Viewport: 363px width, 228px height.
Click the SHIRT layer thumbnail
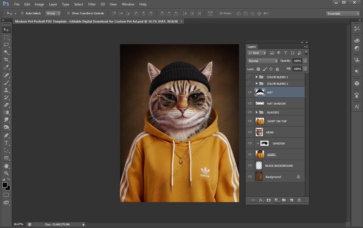(x=260, y=154)
